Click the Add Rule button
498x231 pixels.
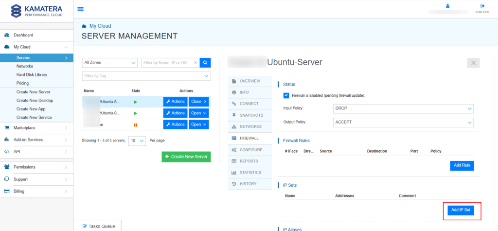(462, 166)
